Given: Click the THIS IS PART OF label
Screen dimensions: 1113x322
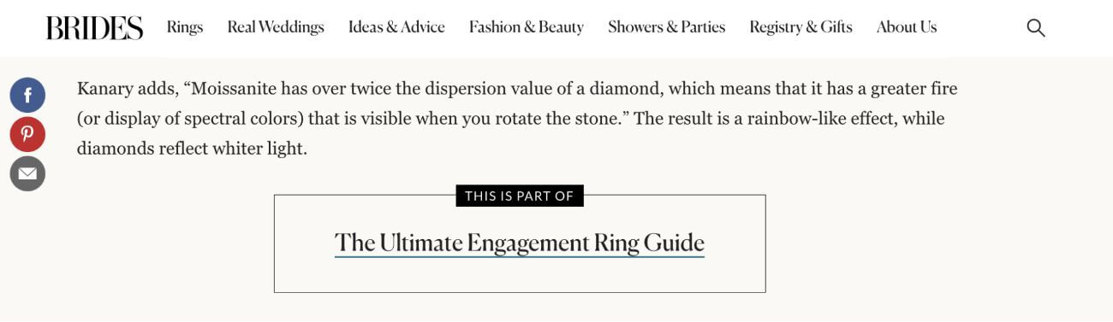Looking at the screenshot, I should (520, 196).
